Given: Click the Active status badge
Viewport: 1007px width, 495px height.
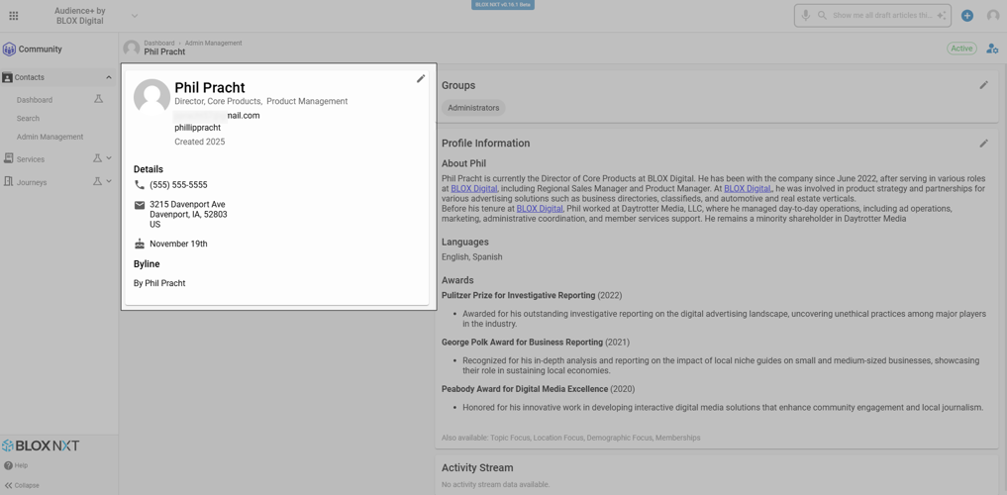Looking at the screenshot, I should coord(961,49).
